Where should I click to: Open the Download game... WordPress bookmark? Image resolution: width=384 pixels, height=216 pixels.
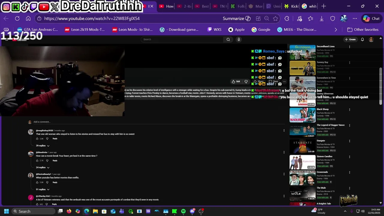point(179,30)
